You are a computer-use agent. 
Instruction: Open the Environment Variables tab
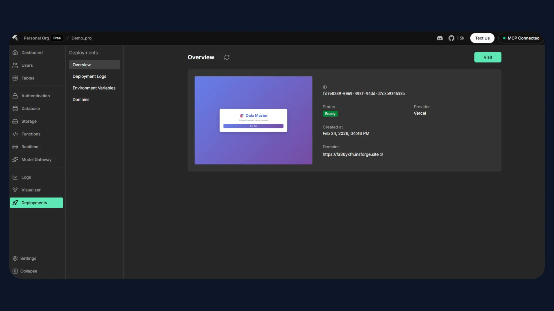tap(94, 88)
